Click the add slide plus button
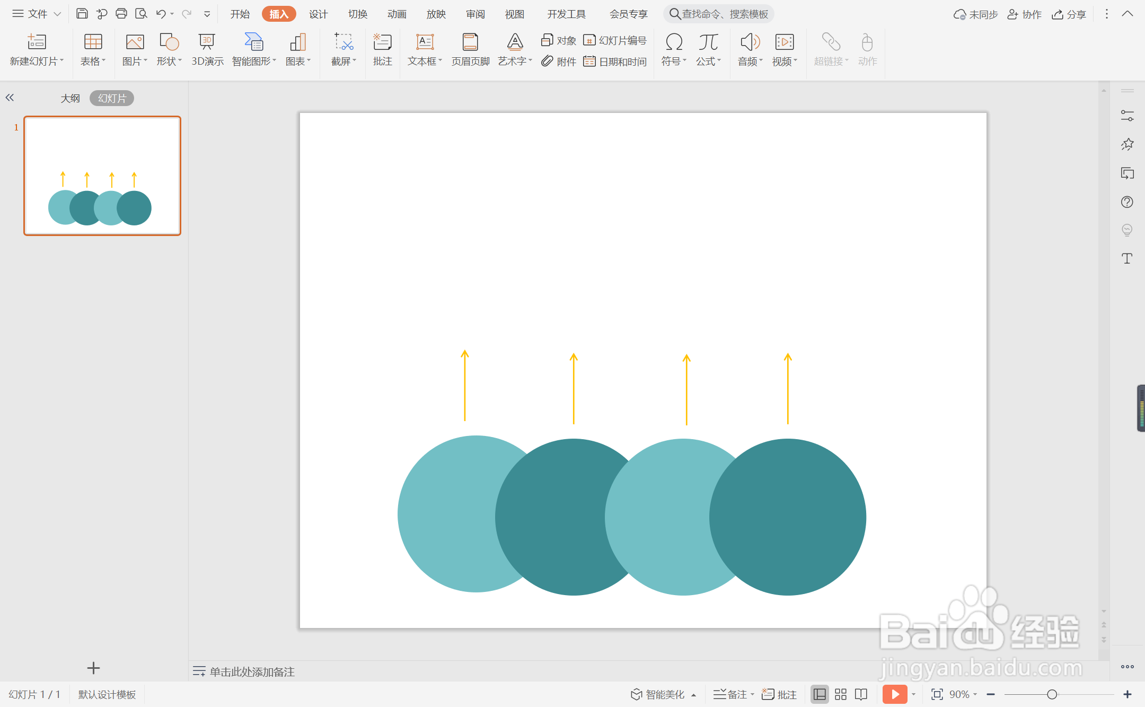This screenshot has width=1145, height=707. pos(93,668)
